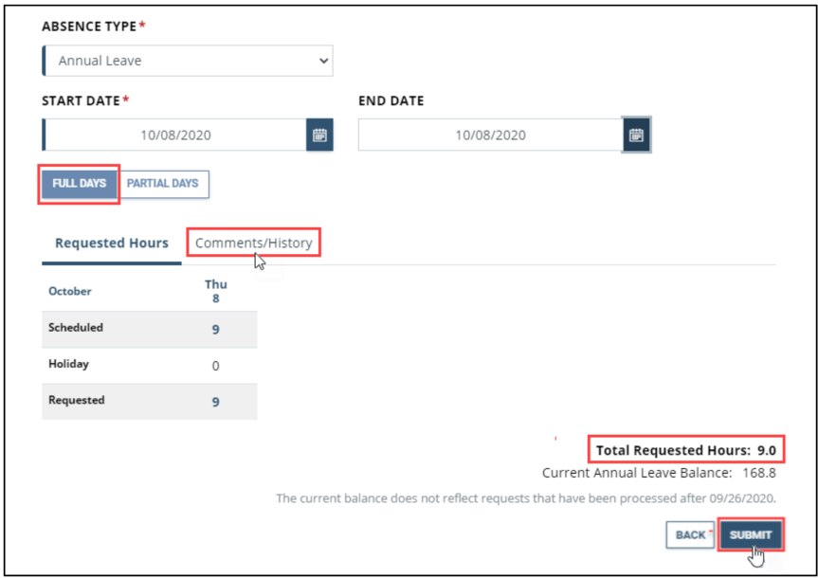818x578 pixels.
Task: Click the Back button
Action: pos(689,535)
